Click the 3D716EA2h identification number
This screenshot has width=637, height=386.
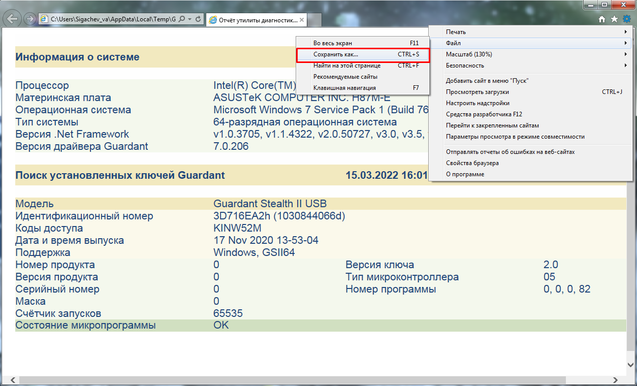(279, 216)
